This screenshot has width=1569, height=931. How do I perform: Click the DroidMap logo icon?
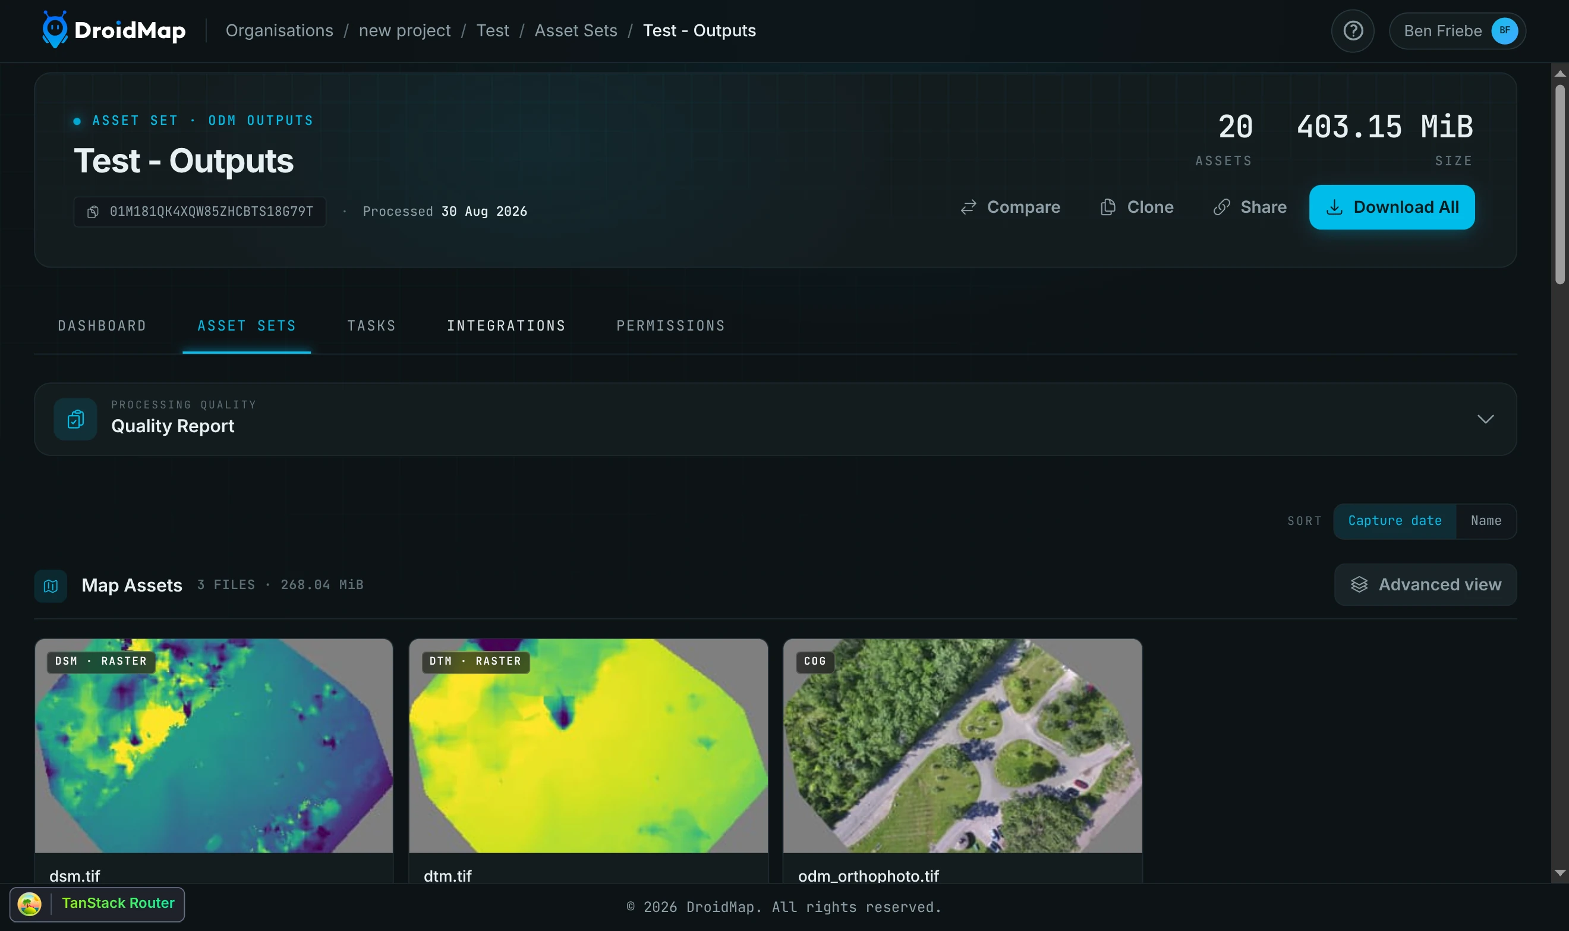pyautogui.click(x=55, y=30)
